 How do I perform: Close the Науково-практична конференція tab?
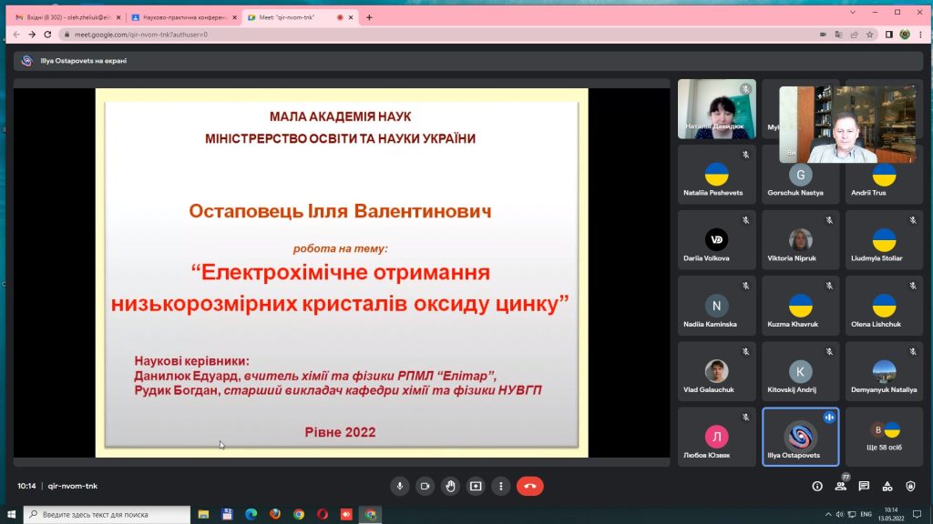[x=234, y=17]
